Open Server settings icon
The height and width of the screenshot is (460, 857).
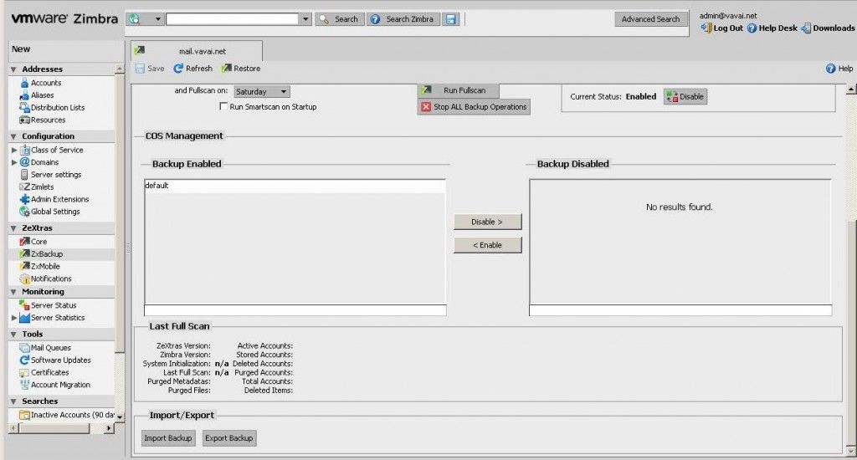click(x=24, y=174)
